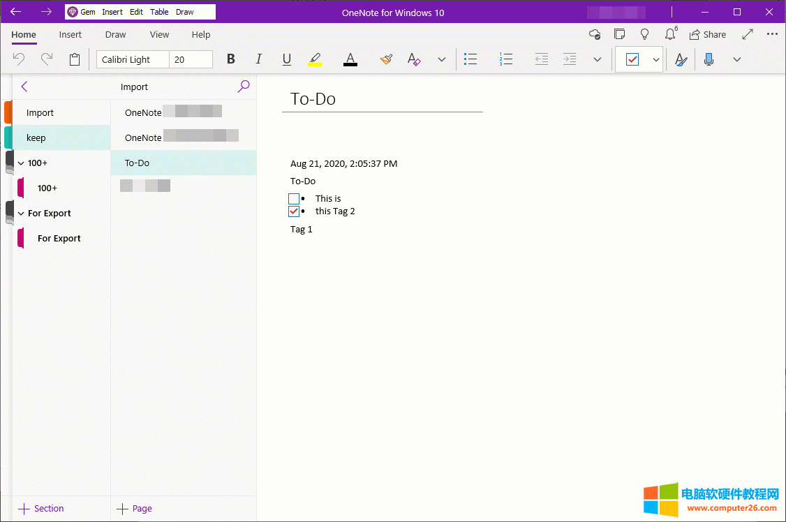
Task: Click the Italic formatting icon
Action: pyautogui.click(x=258, y=60)
